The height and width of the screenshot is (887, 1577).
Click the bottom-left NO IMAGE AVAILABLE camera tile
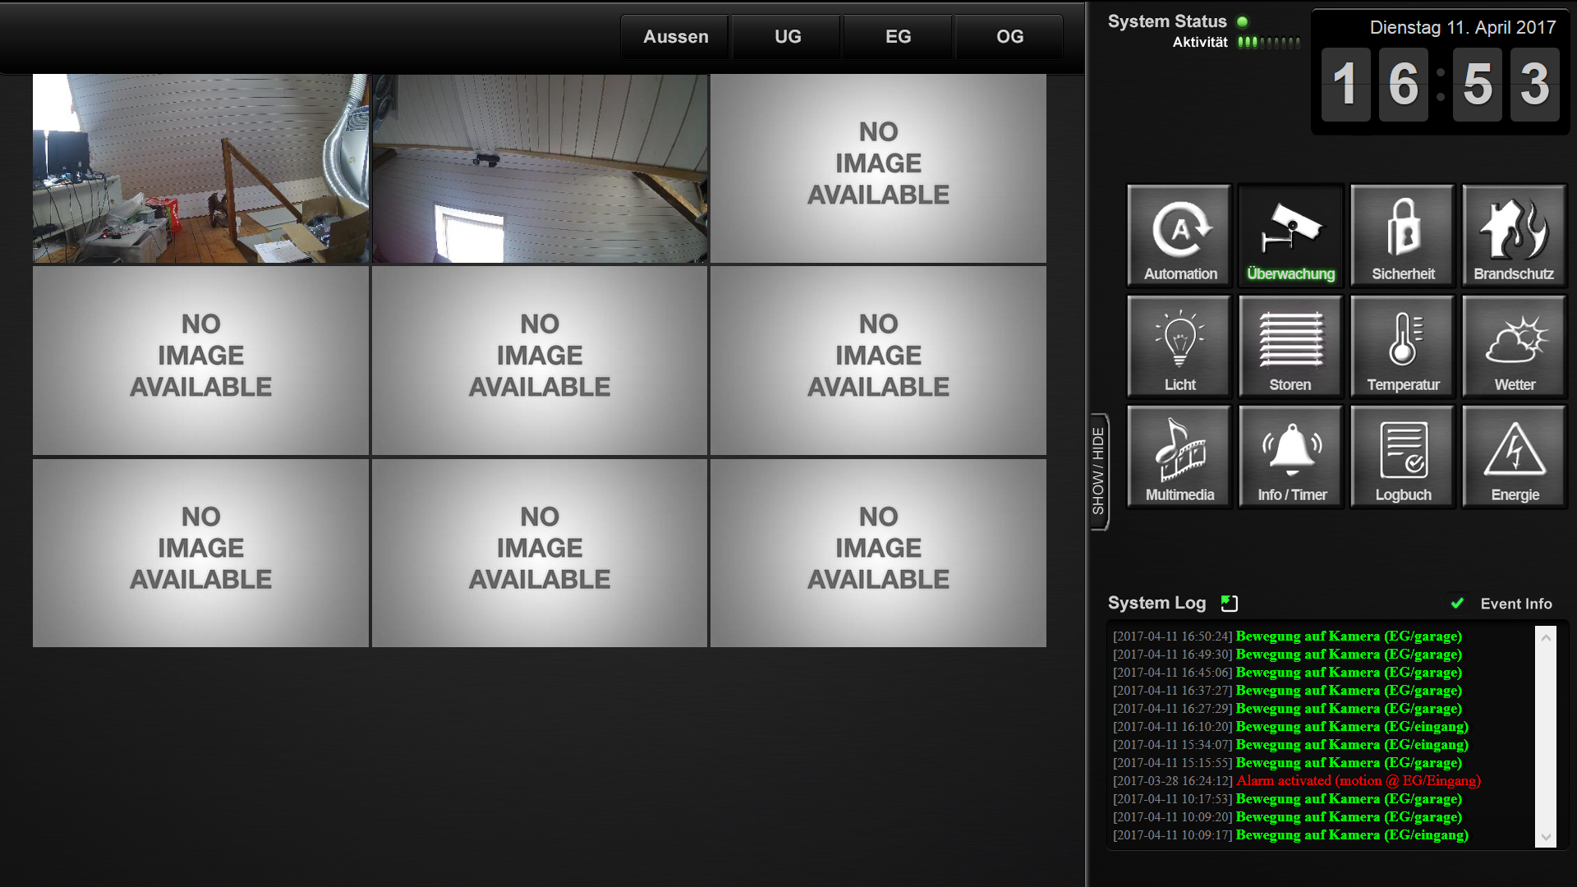[x=200, y=553]
